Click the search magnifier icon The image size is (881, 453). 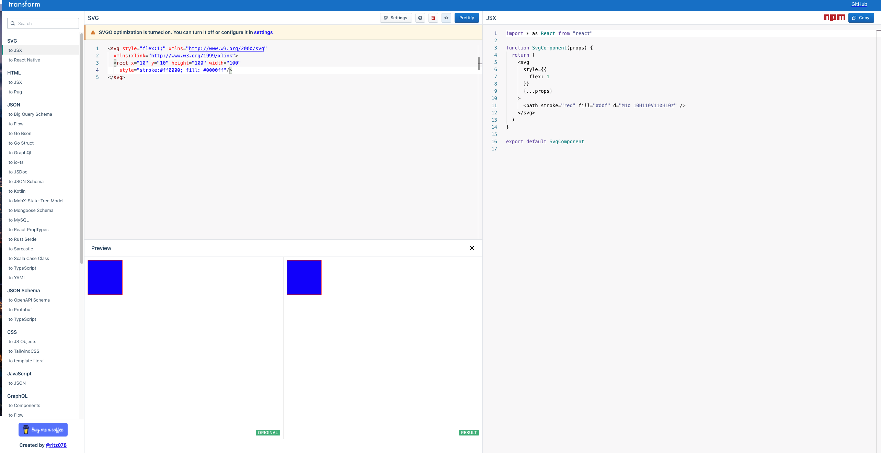(x=13, y=23)
